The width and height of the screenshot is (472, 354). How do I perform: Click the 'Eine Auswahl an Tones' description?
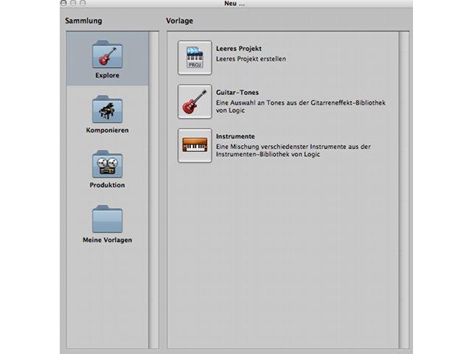301,106
